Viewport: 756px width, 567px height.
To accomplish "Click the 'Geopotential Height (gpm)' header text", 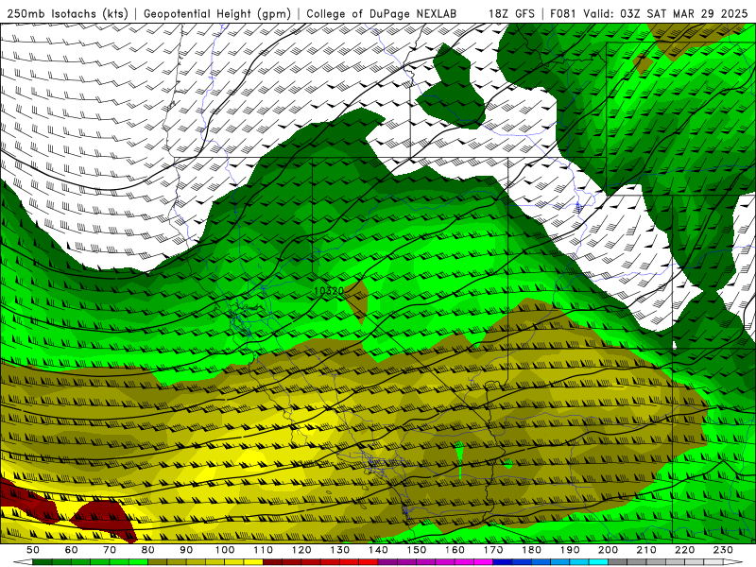I will pos(217,13).
